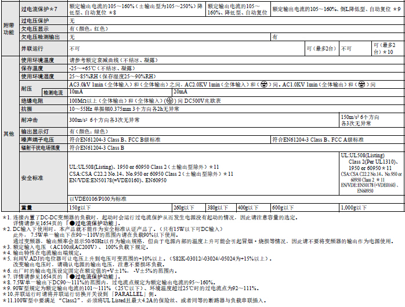Select the 检测电流 sub-label cell
Viewport: 405px width, 307px height.
pos(53,92)
